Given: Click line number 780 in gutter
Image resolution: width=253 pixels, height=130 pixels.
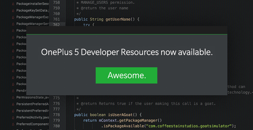Looking at the screenshot, I should click(56, 126).
